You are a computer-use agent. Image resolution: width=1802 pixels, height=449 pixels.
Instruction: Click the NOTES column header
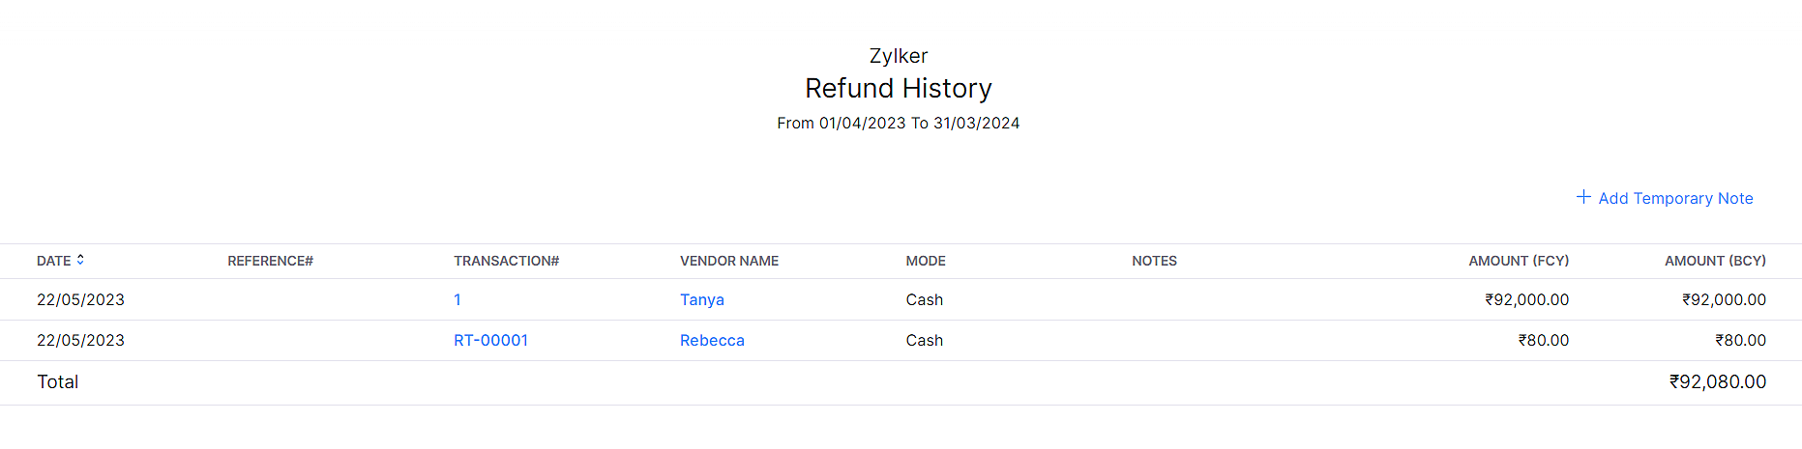coord(1154,261)
